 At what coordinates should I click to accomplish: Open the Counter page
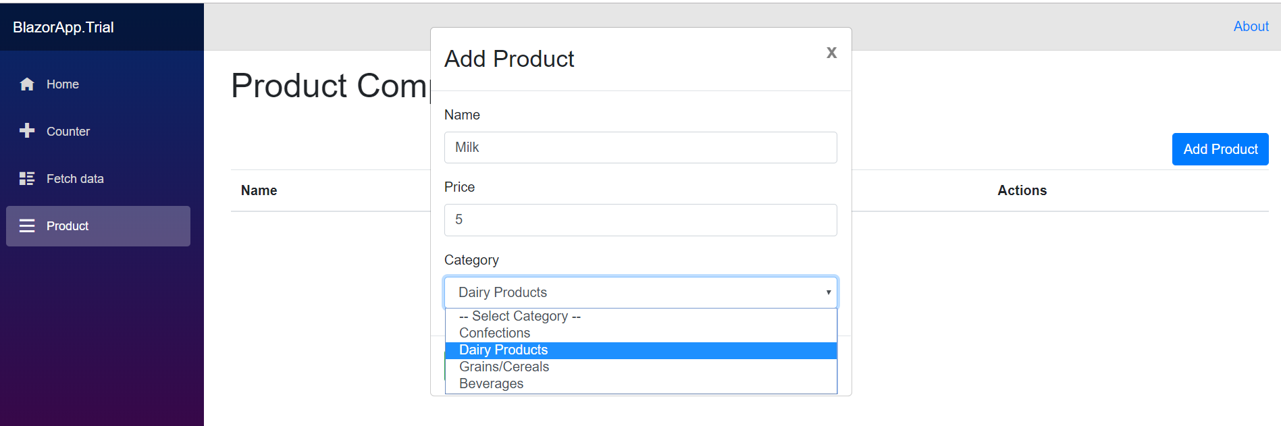pos(68,131)
